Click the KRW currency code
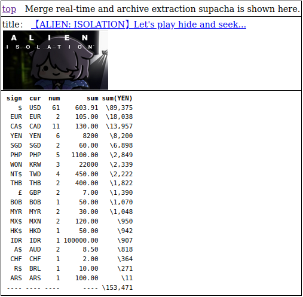The image size is (303, 297). tap(35, 164)
